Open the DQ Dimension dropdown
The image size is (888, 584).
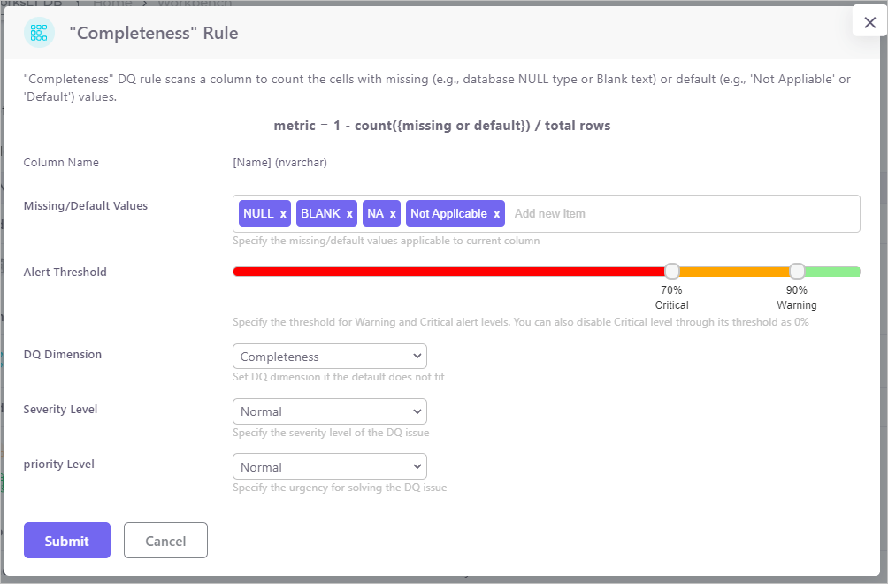click(x=329, y=357)
